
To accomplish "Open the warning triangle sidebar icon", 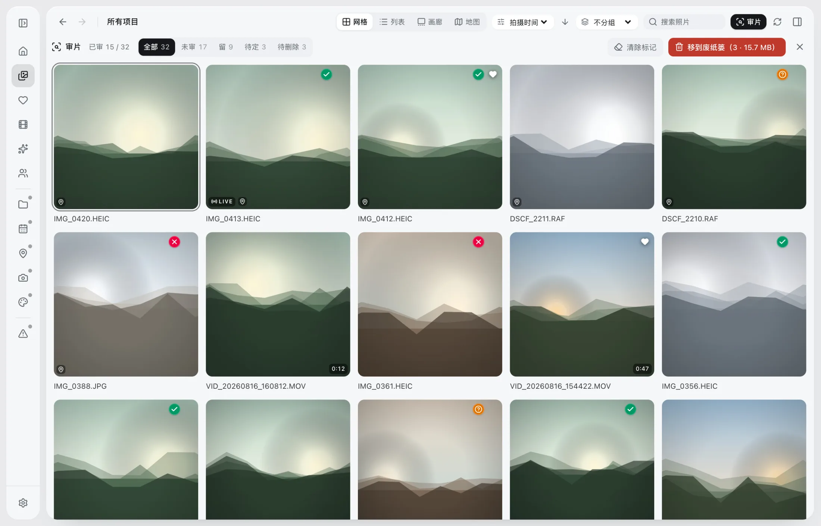I will [23, 334].
